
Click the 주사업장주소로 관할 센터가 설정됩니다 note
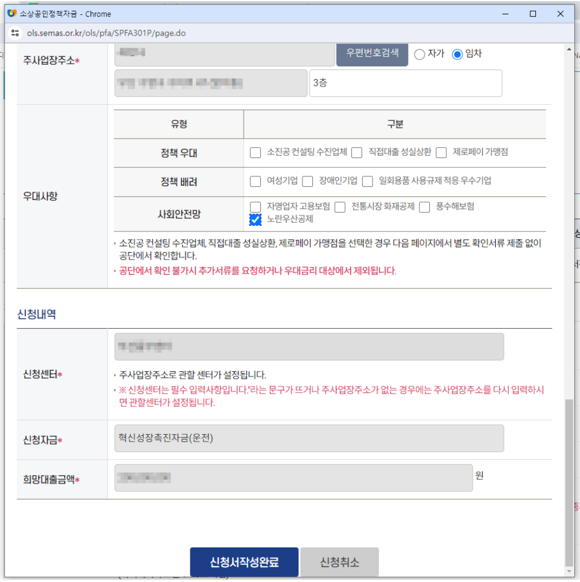pyautogui.click(x=193, y=375)
